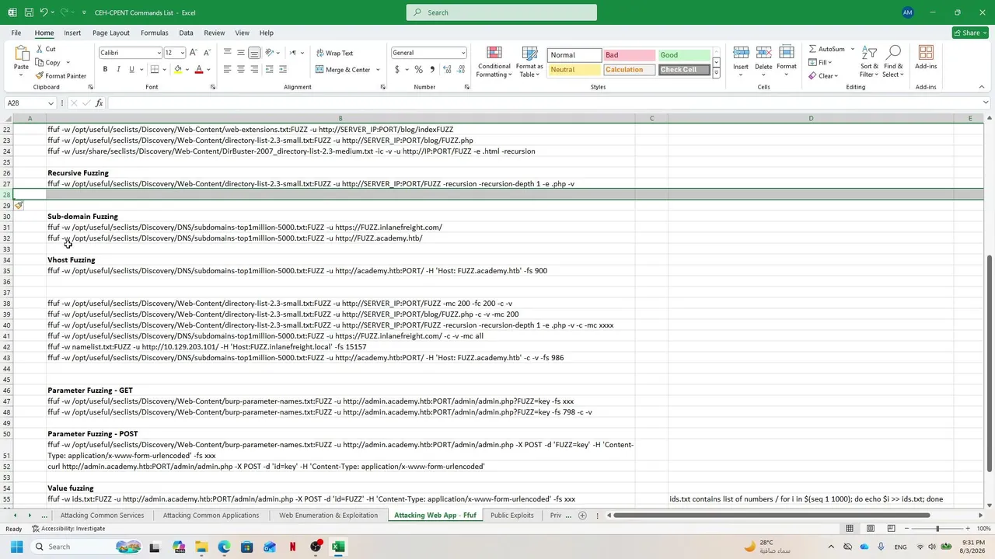Activate Format Painter brush
This screenshot has height=559, width=995.
61,76
